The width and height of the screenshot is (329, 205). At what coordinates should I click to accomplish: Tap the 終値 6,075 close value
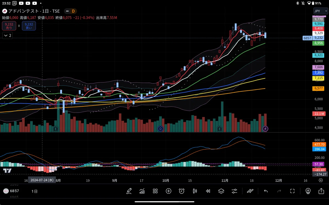(64, 18)
